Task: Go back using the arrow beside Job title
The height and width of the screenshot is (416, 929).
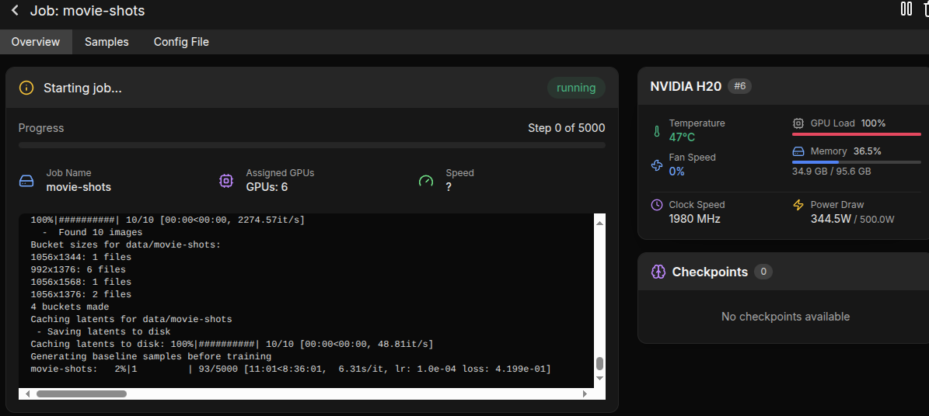Action: [x=15, y=11]
